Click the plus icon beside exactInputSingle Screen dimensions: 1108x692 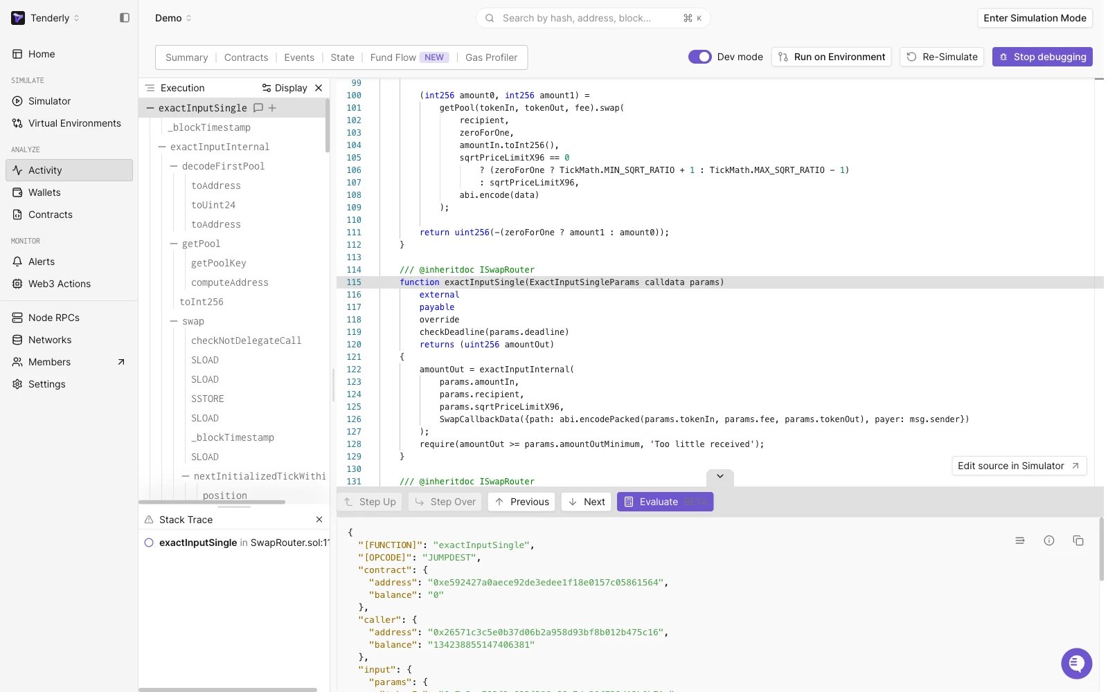[x=272, y=108]
